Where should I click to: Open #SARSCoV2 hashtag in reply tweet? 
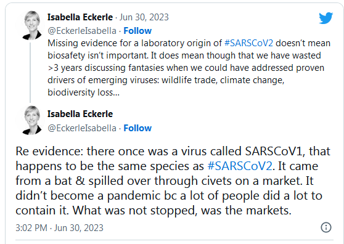tap(240, 166)
